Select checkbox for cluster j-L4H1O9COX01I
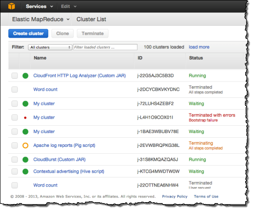The height and width of the screenshot is (210, 253). pos(15,117)
